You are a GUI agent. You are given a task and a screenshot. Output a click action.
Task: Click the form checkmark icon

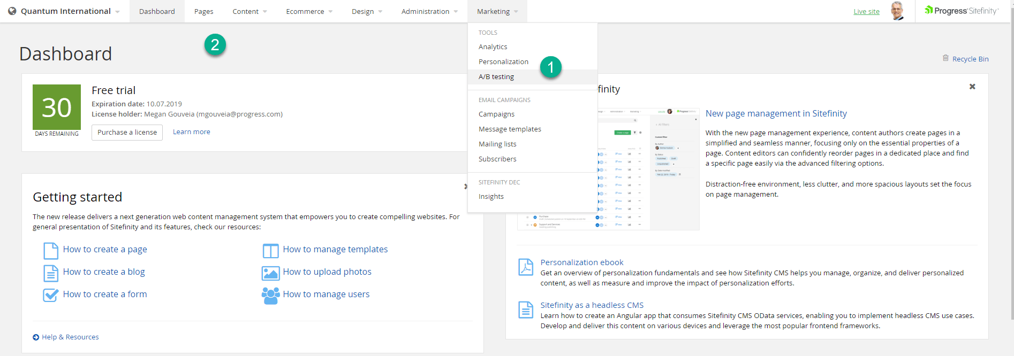(x=50, y=295)
